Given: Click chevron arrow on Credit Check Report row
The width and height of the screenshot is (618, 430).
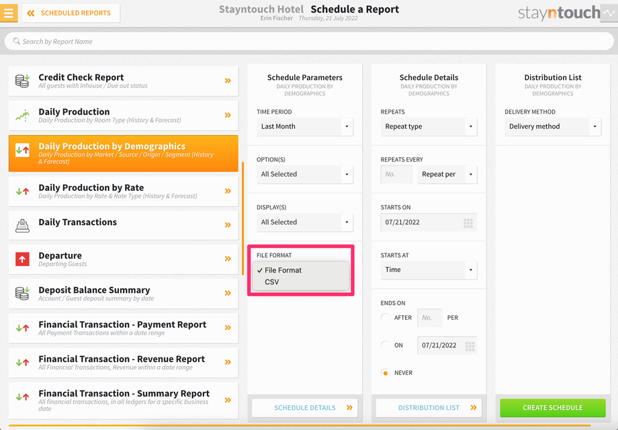Looking at the screenshot, I should [x=228, y=81].
